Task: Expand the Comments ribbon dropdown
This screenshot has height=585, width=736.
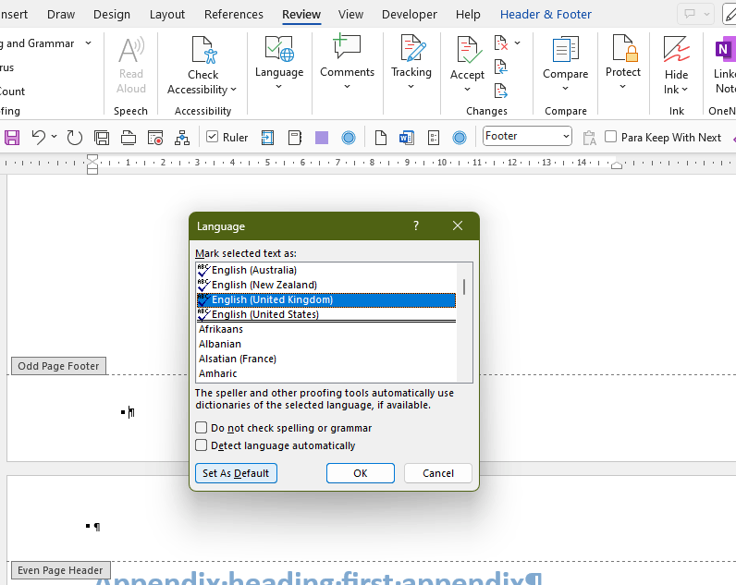Action: [x=347, y=86]
